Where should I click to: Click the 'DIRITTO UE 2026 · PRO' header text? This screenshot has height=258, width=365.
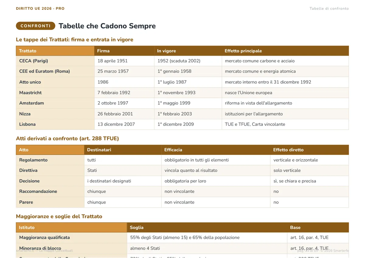[40, 9]
